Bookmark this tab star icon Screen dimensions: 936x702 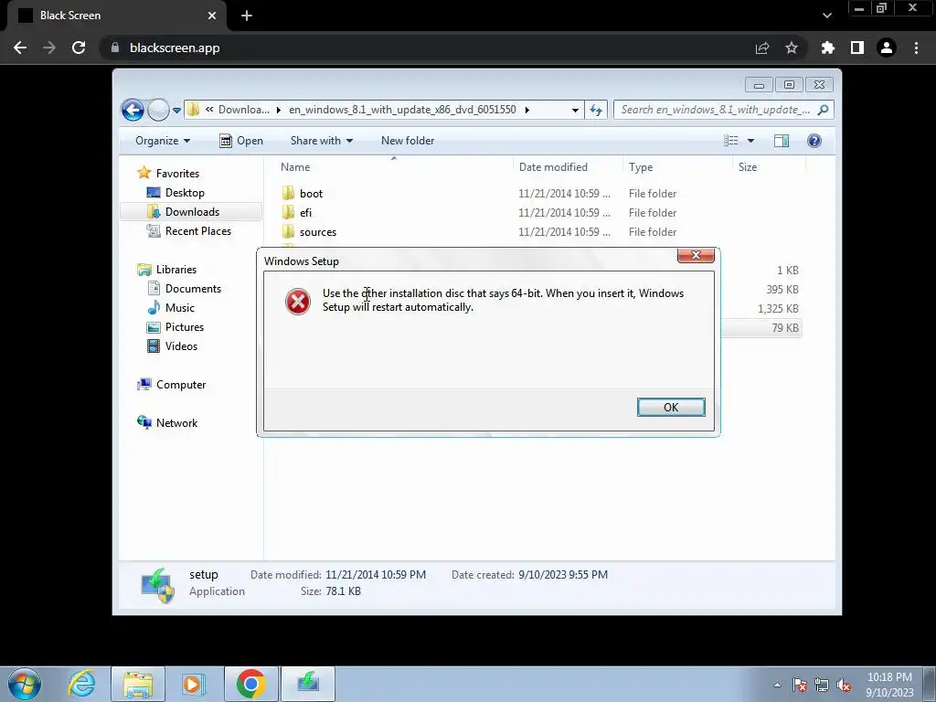pyautogui.click(x=792, y=48)
